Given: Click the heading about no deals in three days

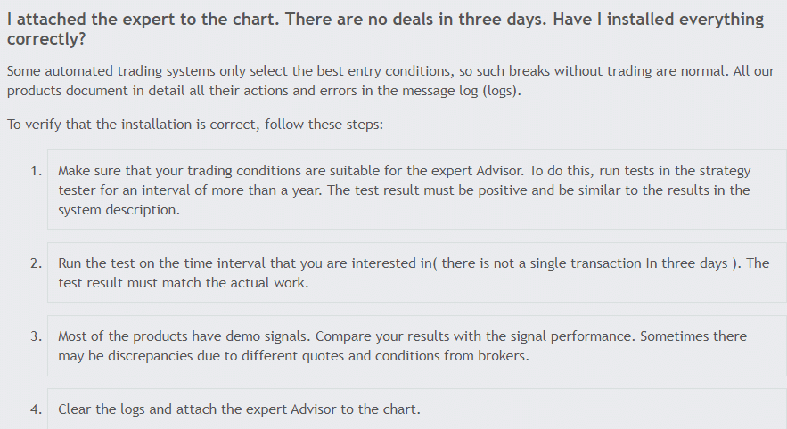Looking at the screenshot, I should (383, 29).
